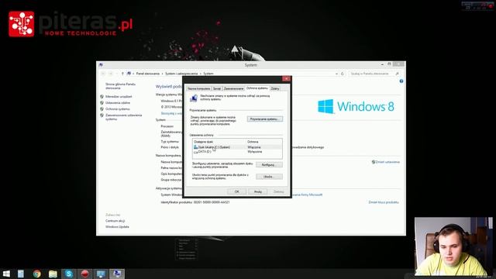
Task: Expand the chevron after Panel sterowania breadcrumb
Action: click(x=162, y=74)
